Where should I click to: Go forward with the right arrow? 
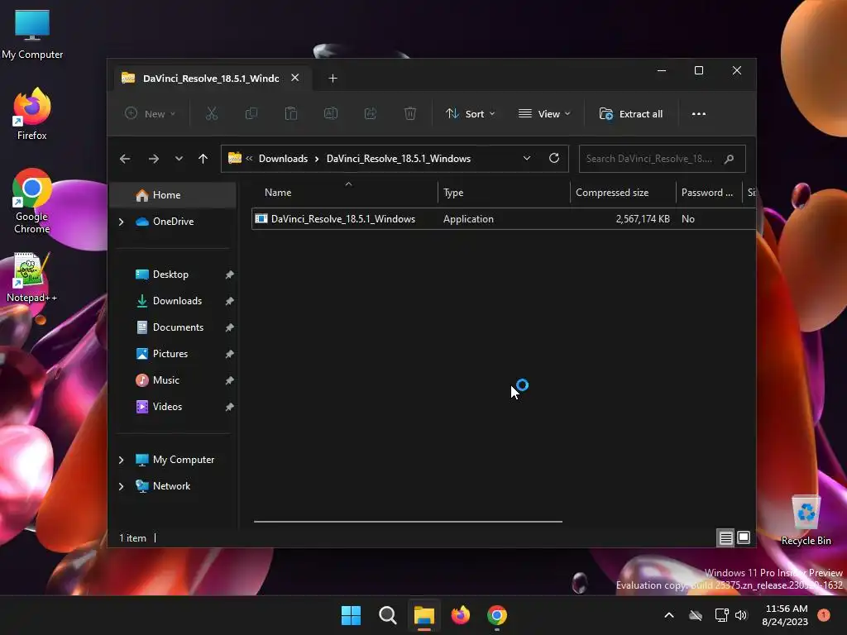coord(153,159)
